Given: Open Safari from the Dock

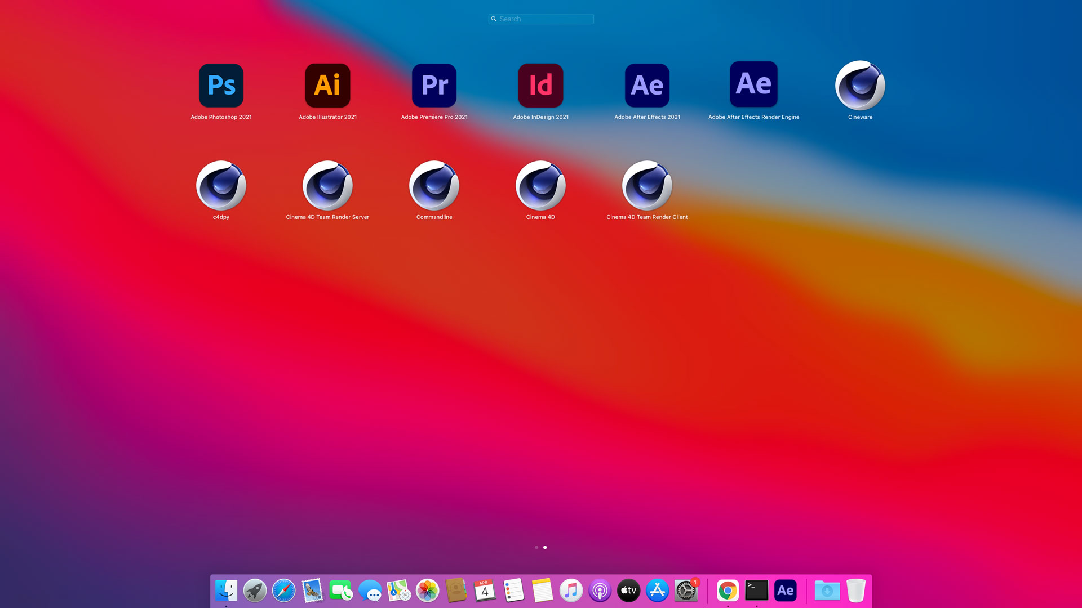Looking at the screenshot, I should pos(283,591).
